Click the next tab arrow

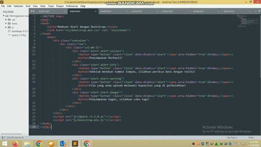pyautogui.click(x=34, y=11)
